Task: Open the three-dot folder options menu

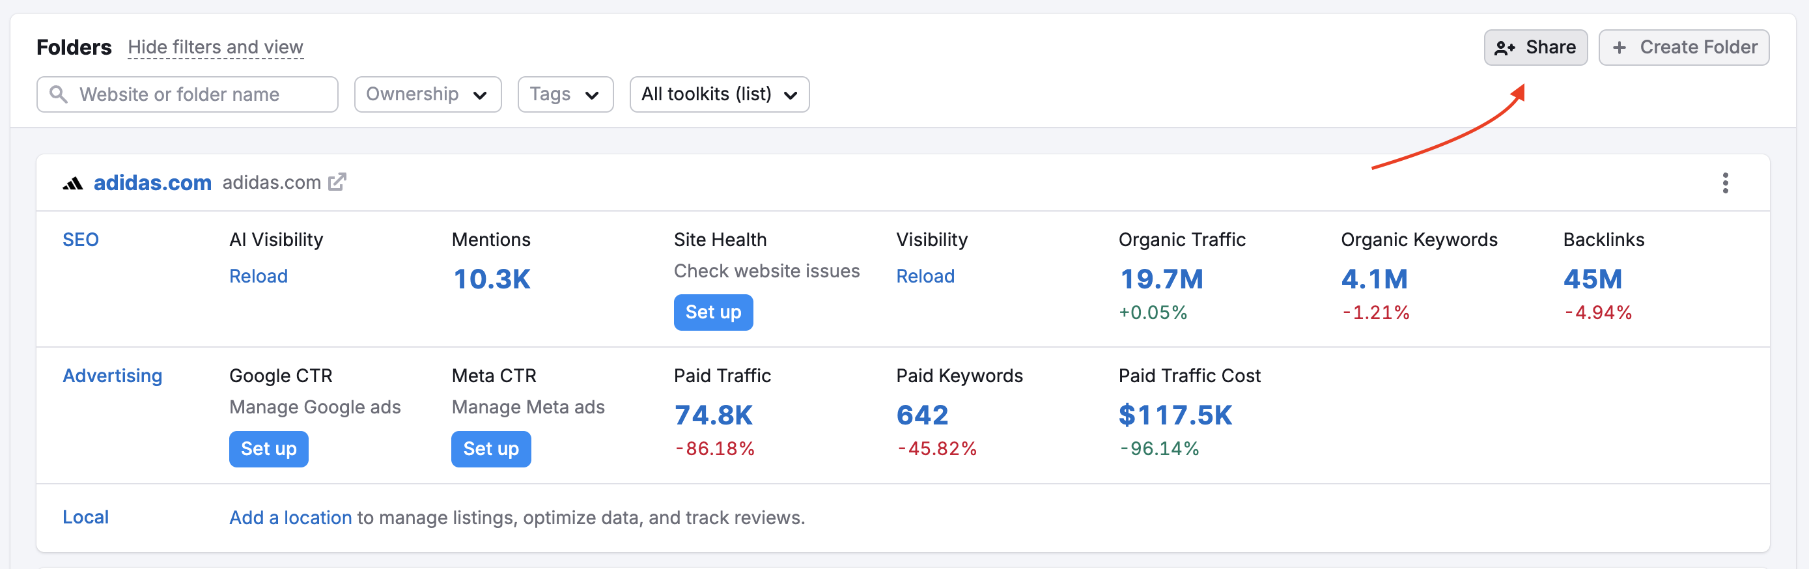Action: (x=1725, y=183)
